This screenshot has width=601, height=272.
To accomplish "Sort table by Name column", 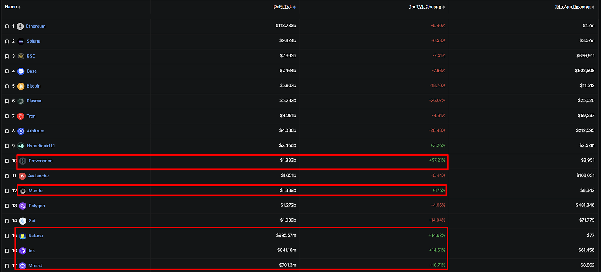I will [x=13, y=7].
